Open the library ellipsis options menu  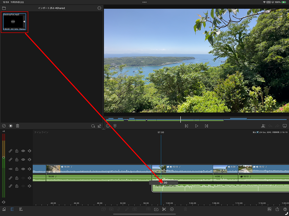click(99, 8)
